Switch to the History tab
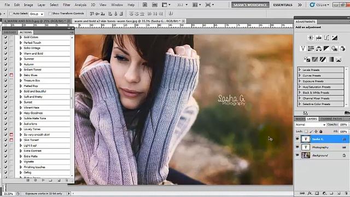350x197 pixels. point(10,32)
